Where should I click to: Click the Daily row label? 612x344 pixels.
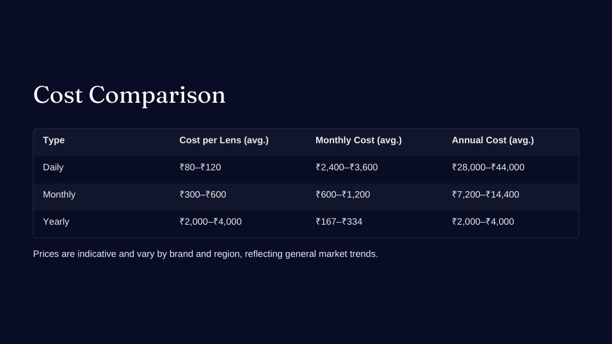pyautogui.click(x=53, y=167)
